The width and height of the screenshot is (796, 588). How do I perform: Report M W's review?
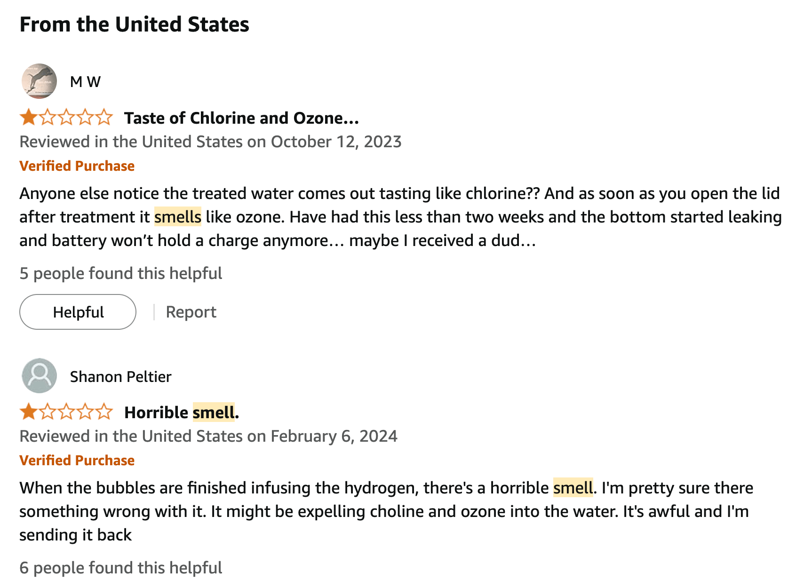[191, 312]
